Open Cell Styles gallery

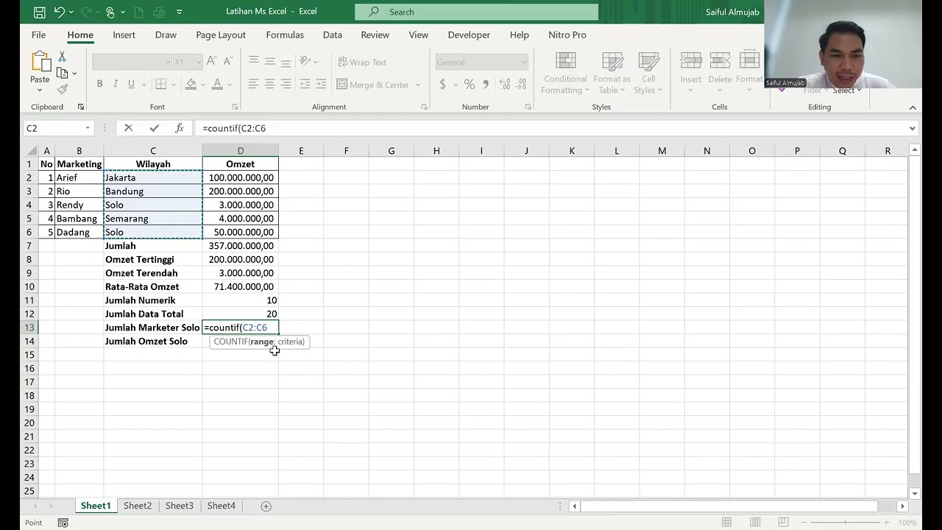648,73
